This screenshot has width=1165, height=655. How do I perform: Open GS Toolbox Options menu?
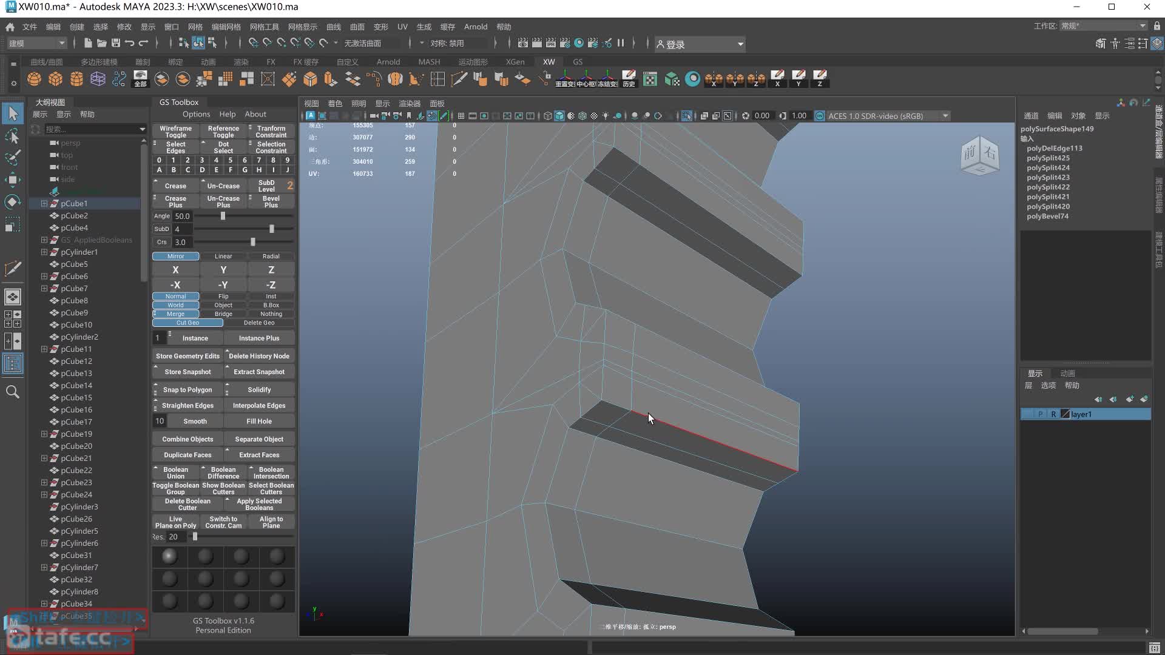tap(196, 114)
